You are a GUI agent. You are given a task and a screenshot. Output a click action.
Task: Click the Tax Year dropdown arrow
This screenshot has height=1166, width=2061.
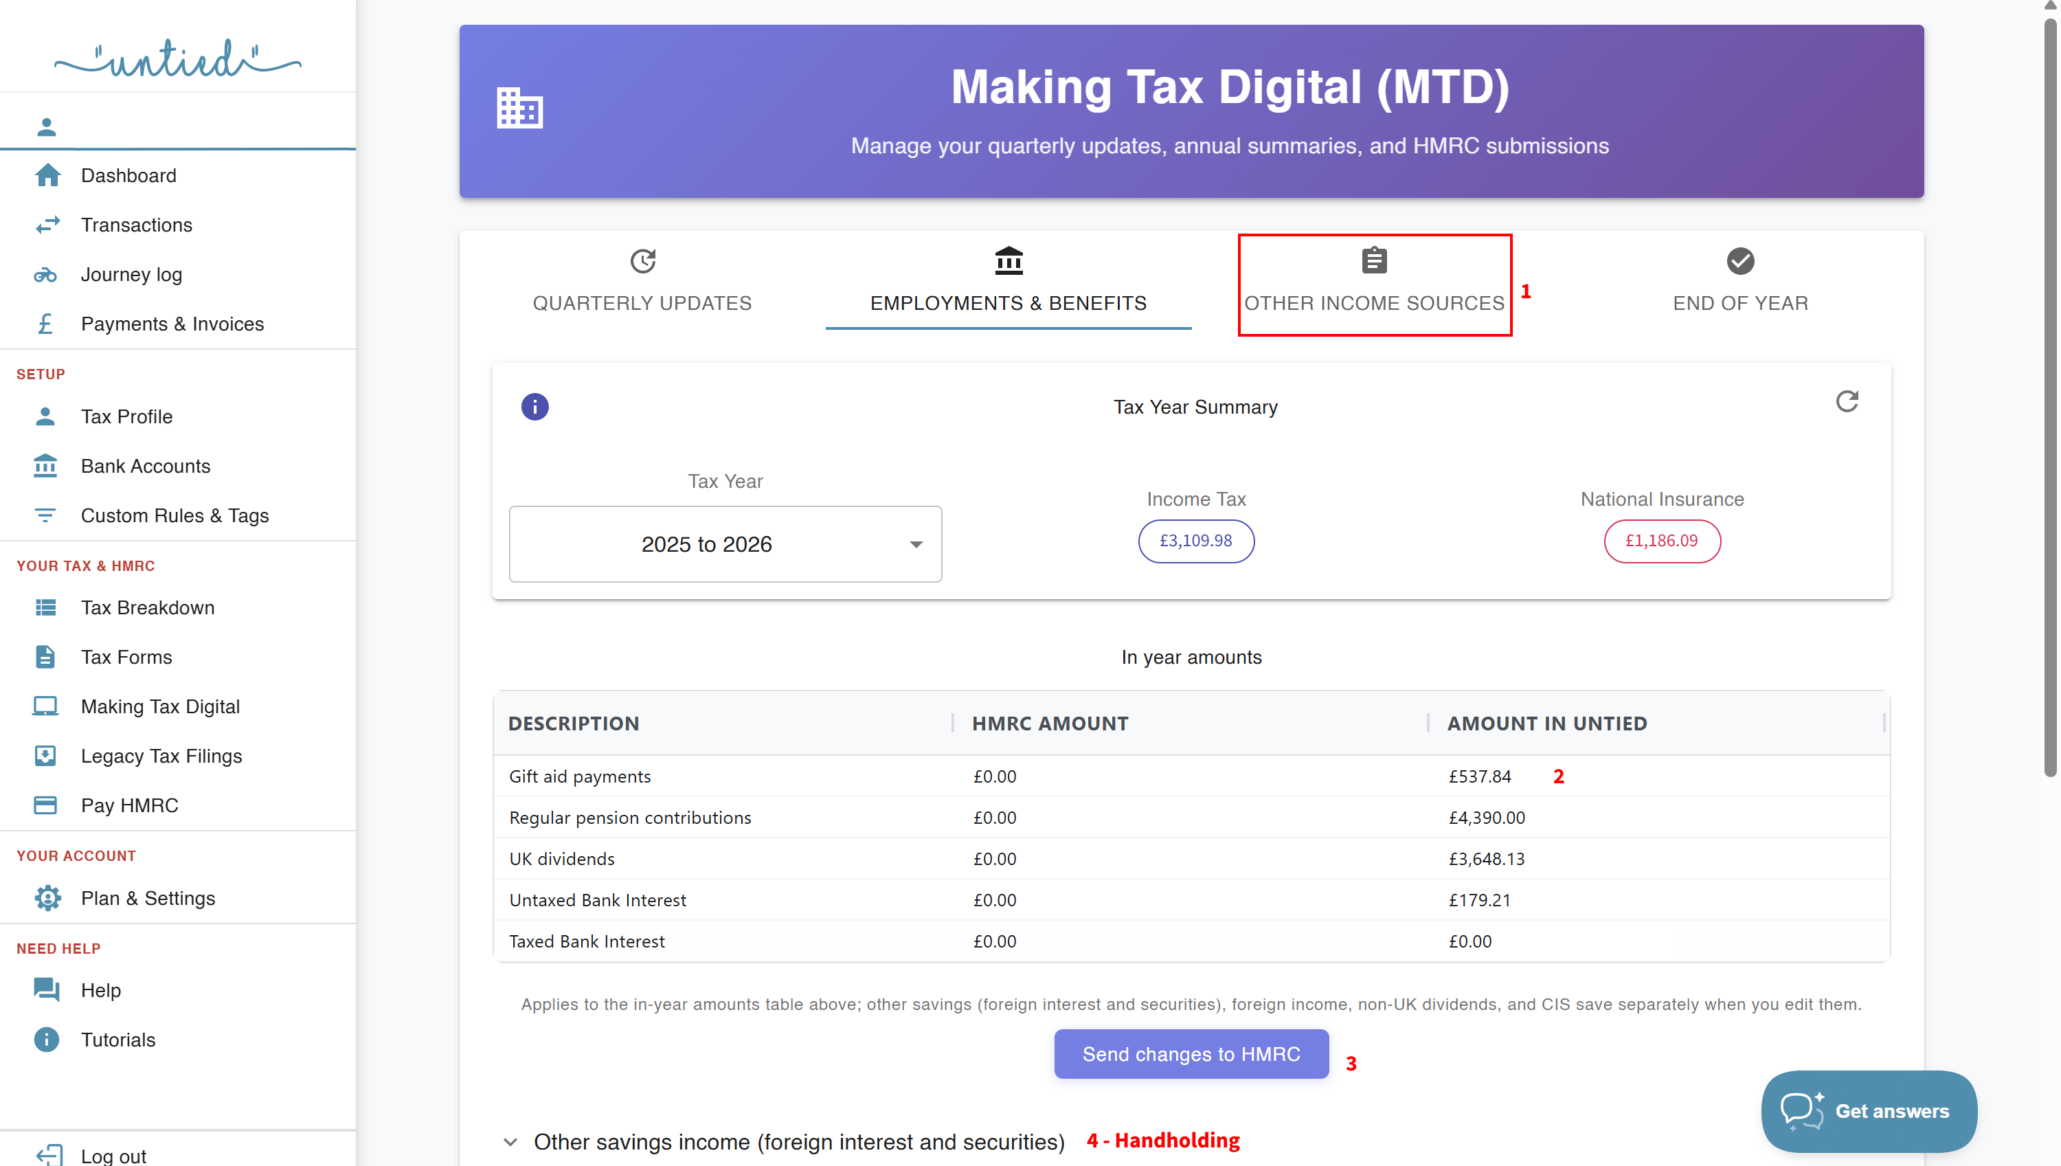tap(916, 545)
